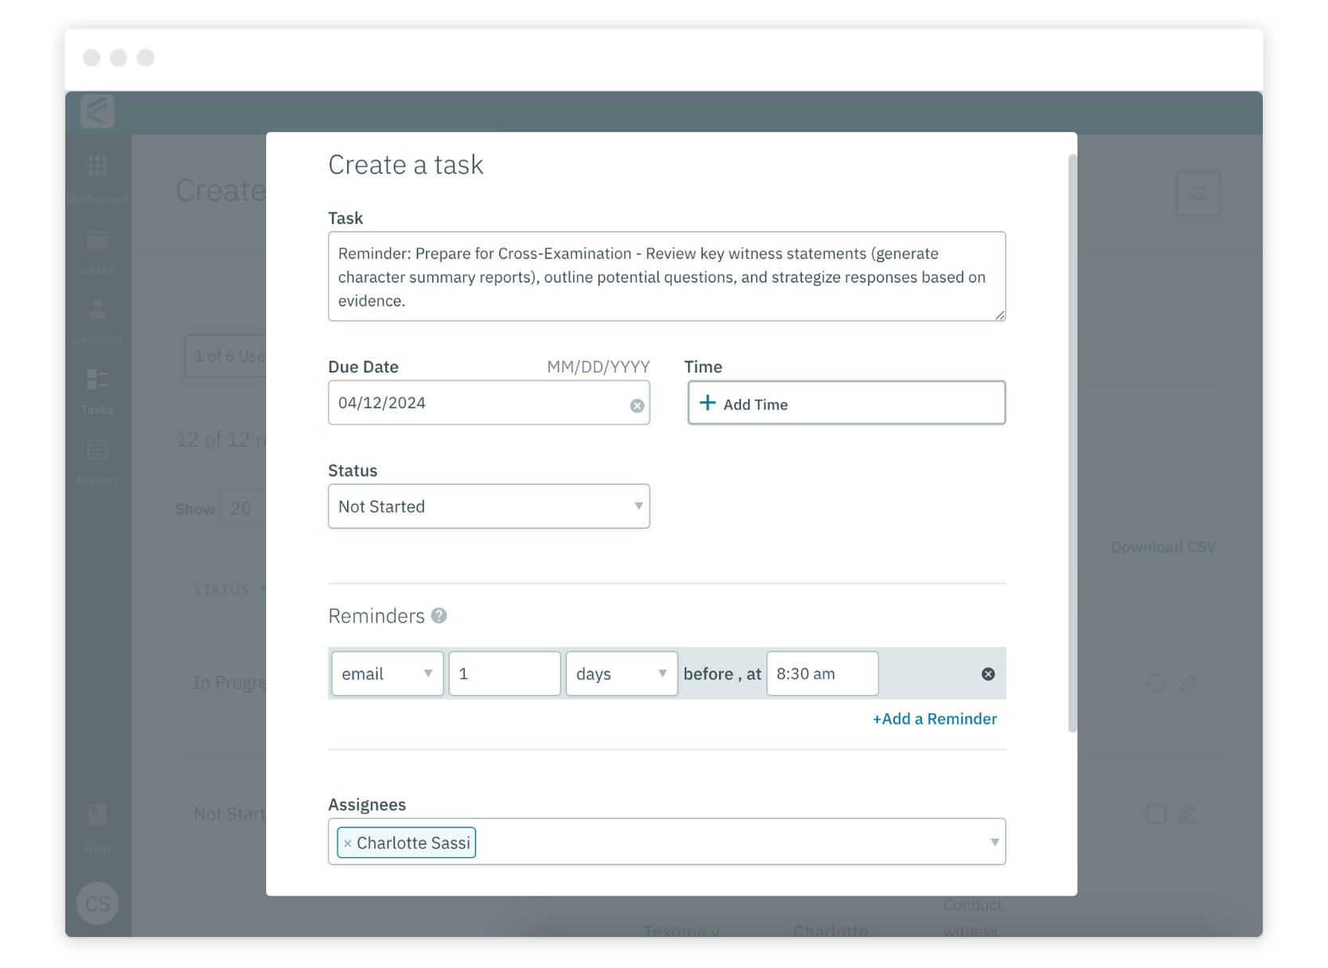Remove Charlotte Sassi from assignees
This screenshot has height=968, width=1328.
tap(347, 842)
